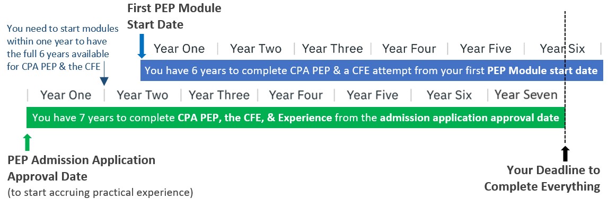Click Your Deadline to Complete Everything label
608x207 pixels.
click(x=542, y=178)
